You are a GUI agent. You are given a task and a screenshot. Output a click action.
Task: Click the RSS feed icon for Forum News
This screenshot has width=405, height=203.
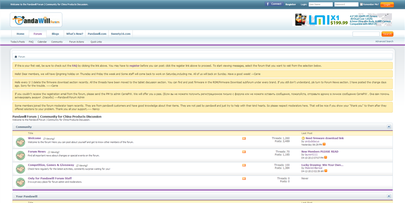click(244, 152)
